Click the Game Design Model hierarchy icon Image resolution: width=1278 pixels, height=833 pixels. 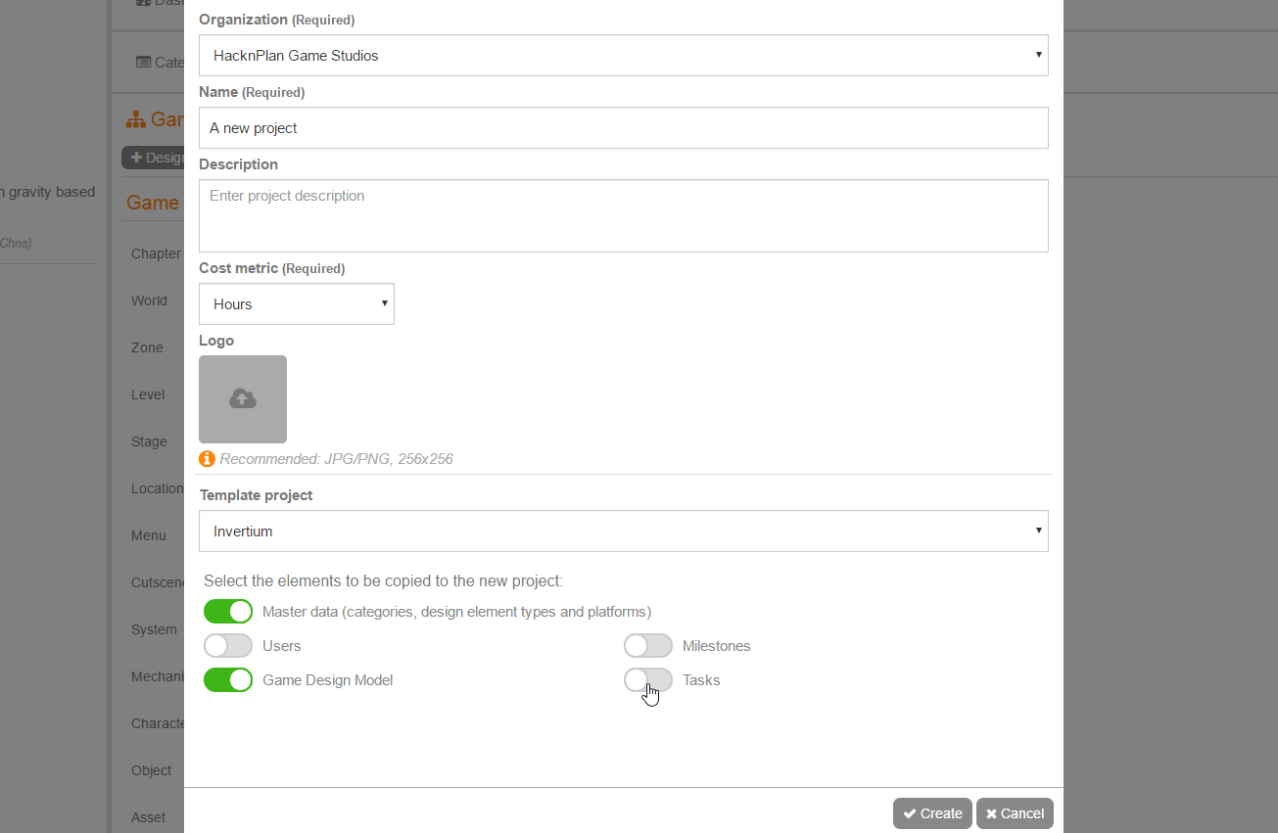136,120
